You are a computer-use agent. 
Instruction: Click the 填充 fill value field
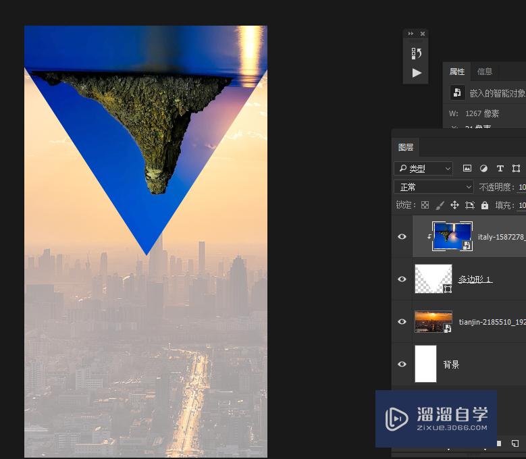point(522,205)
